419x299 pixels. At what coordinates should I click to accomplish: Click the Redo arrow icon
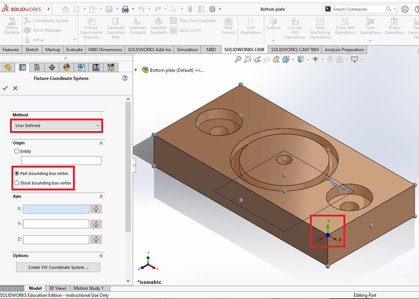pos(158,9)
